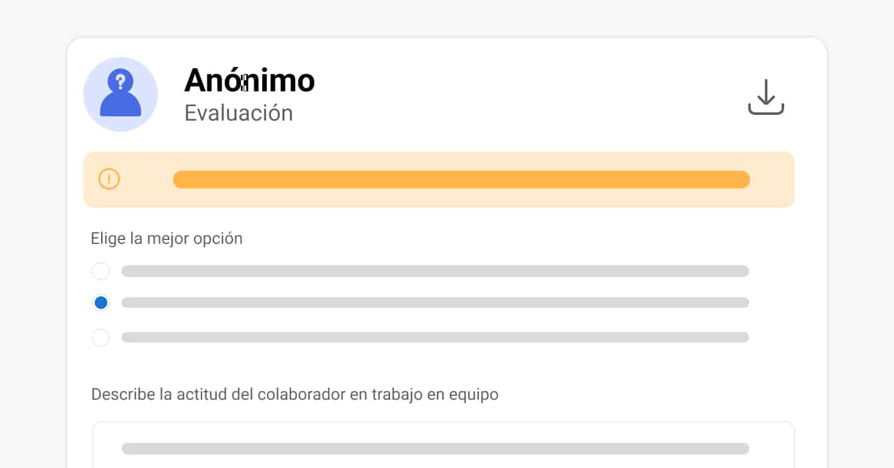Click the second option's gray label line
Viewport: 894px width, 468px height.
pyautogui.click(x=435, y=303)
